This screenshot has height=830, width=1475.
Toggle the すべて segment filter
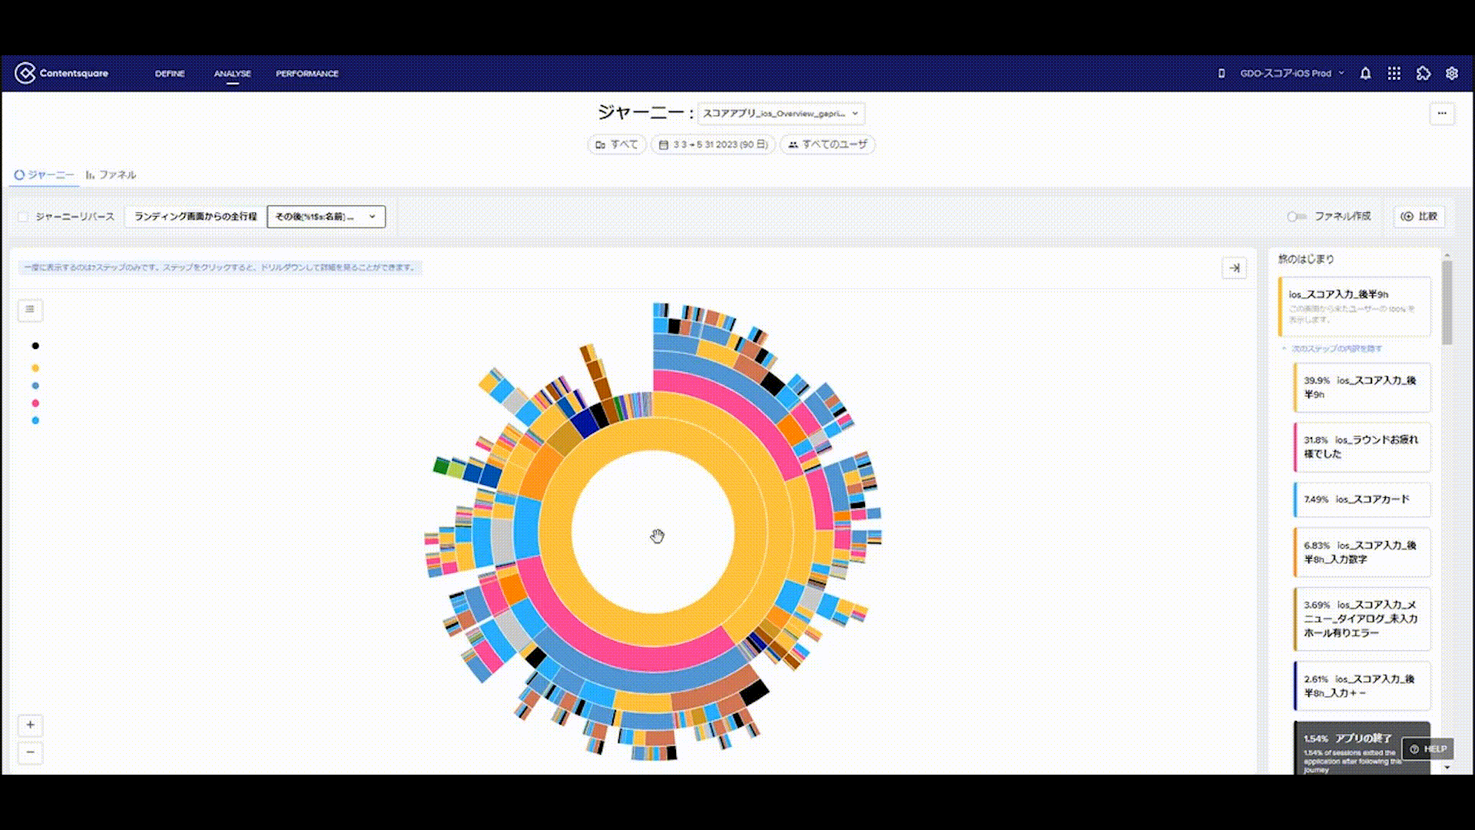pos(615,144)
